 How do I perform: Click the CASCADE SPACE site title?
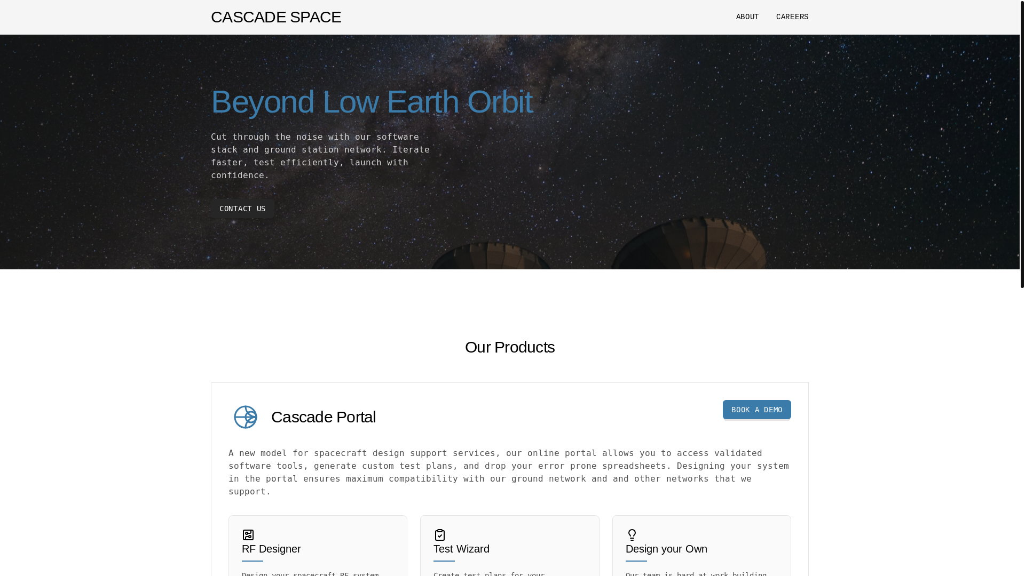[276, 17]
